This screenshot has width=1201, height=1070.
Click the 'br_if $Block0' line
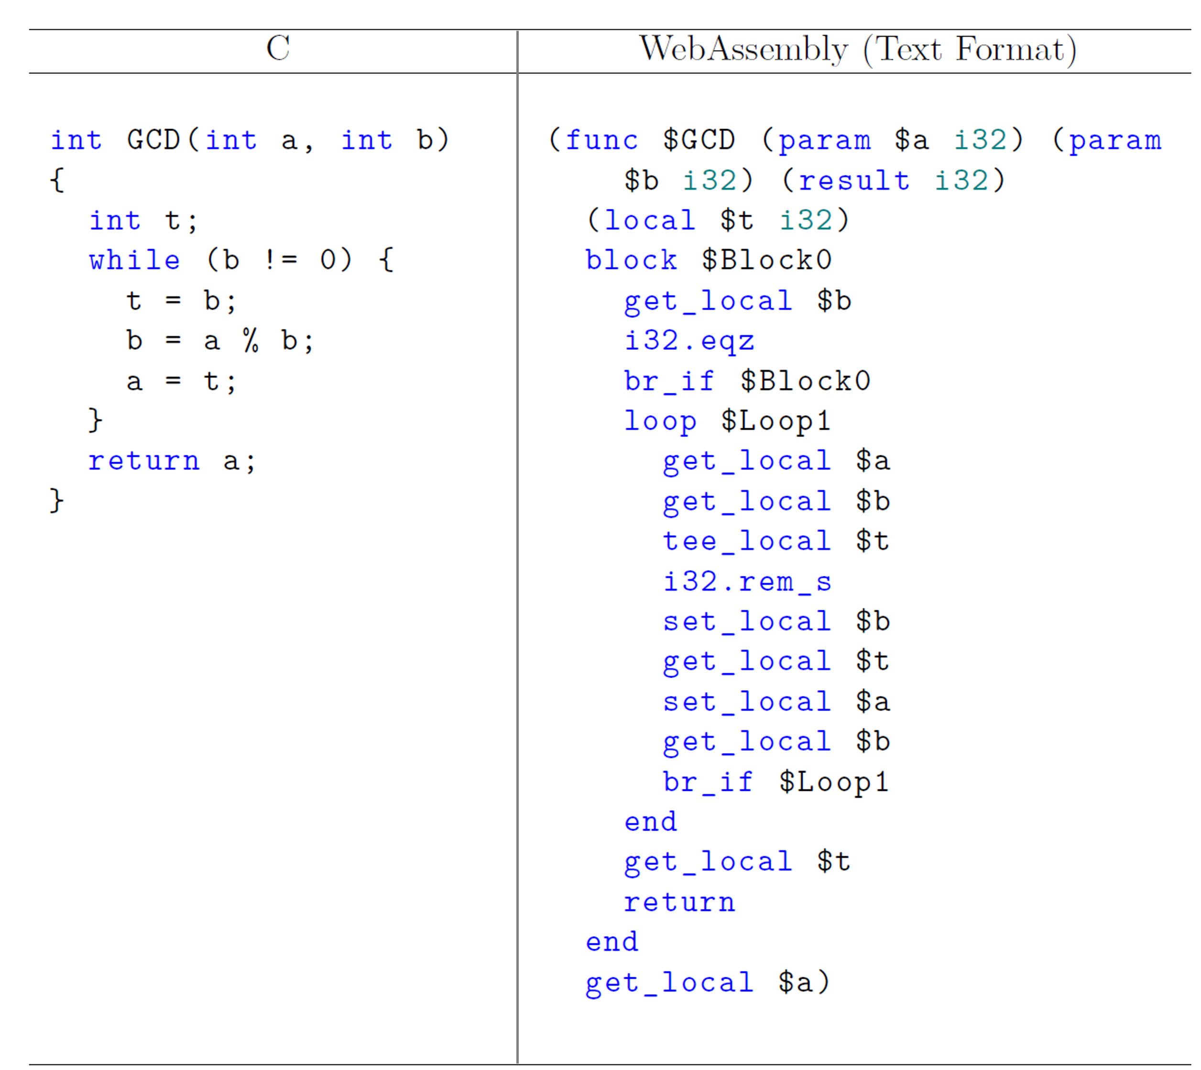[x=747, y=381]
